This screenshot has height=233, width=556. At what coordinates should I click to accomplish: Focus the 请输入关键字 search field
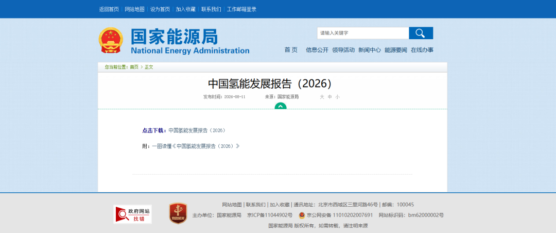tap(363, 33)
